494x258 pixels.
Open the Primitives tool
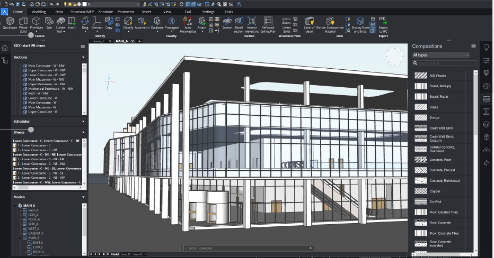[37, 23]
